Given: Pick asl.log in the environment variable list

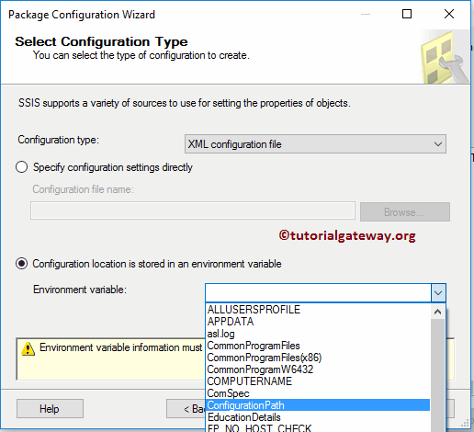Looking at the screenshot, I should (318, 334).
